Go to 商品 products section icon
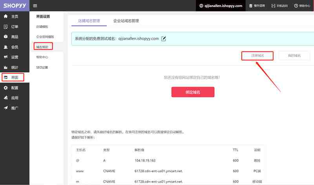314x185 pixels. point(5,36)
